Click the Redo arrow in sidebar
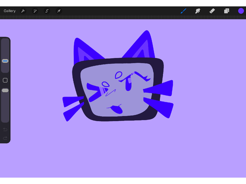The height and width of the screenshot is (184, 246). [x=5, y=138]
